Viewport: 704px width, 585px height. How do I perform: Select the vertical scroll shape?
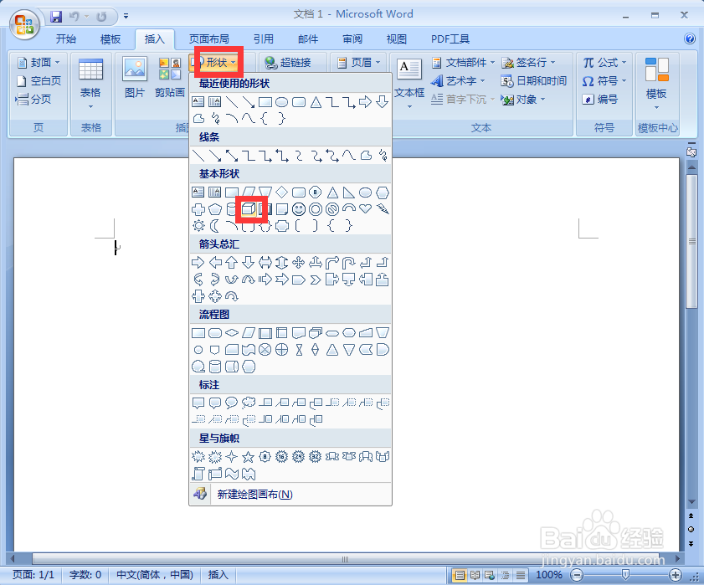point(198,474)
